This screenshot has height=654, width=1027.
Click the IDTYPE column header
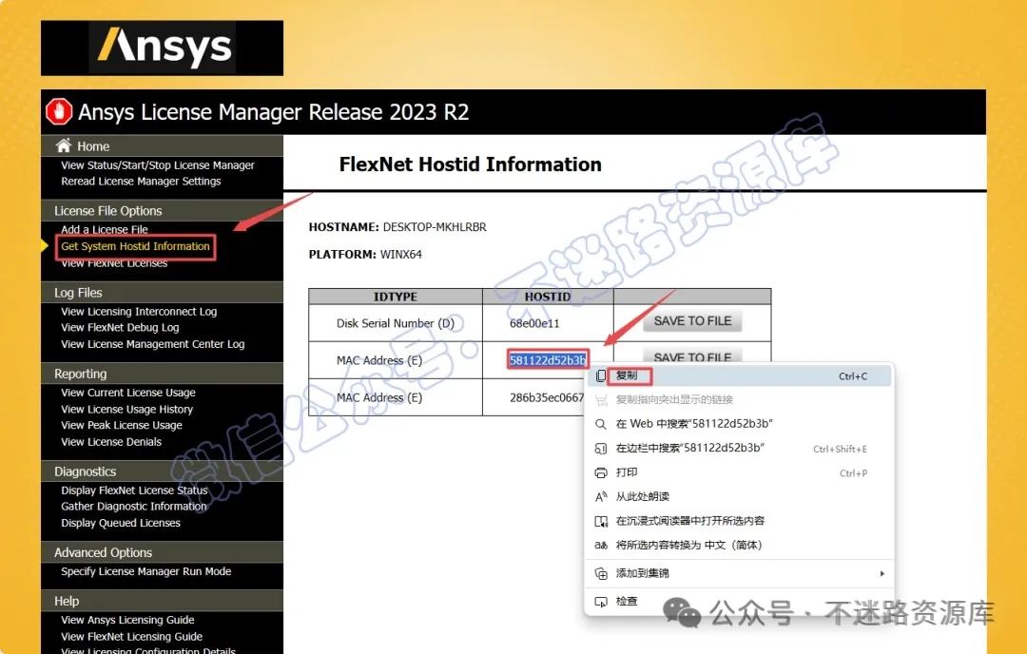[x=396, y=297]
